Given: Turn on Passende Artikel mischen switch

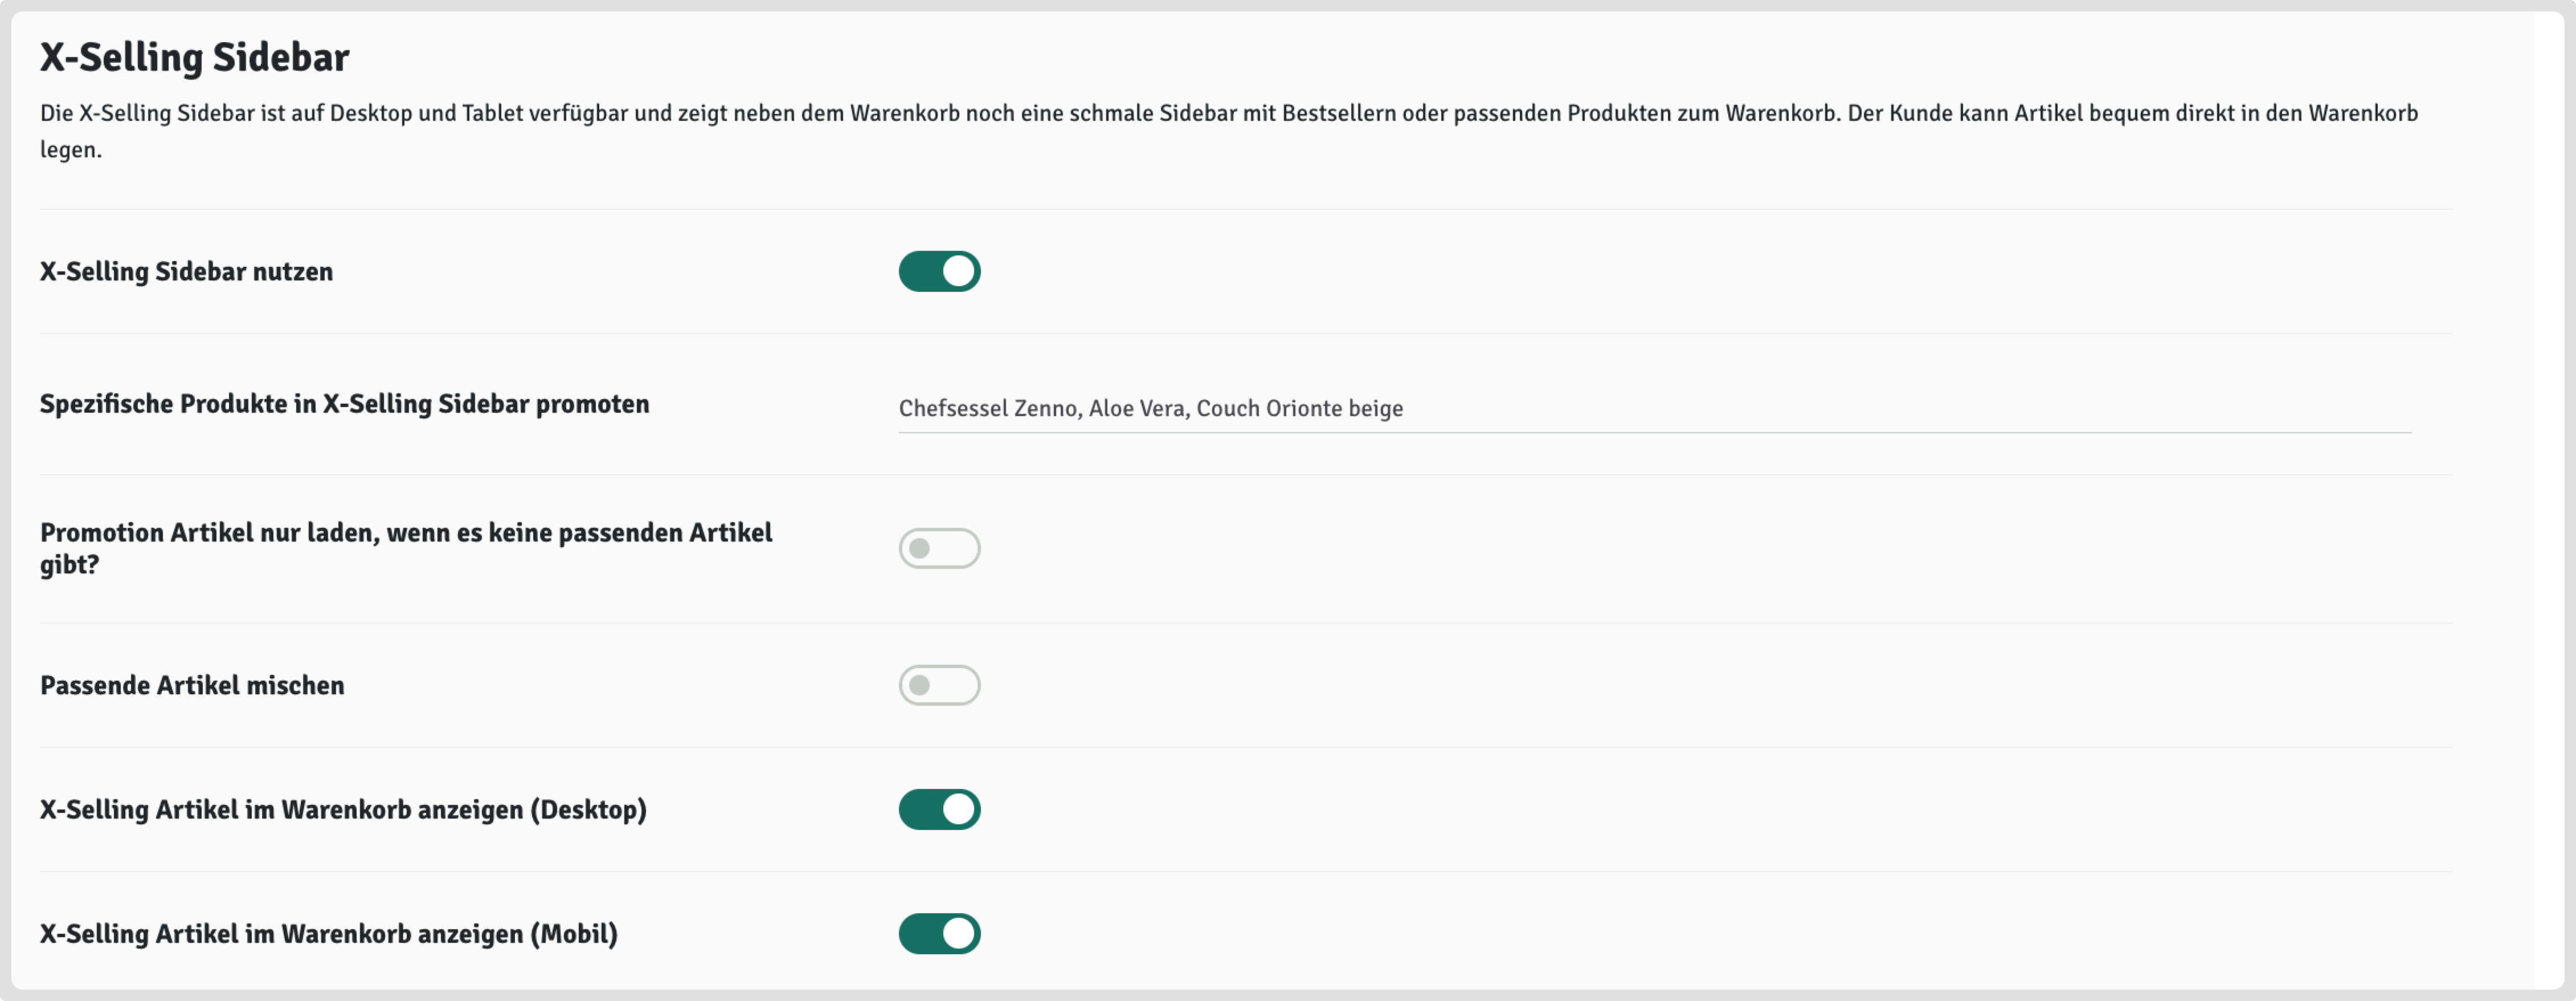Looking at the screenshot, I should [939, 686].
